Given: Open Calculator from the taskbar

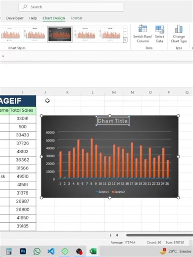Looking at the screenshot, I should (9, 251).
